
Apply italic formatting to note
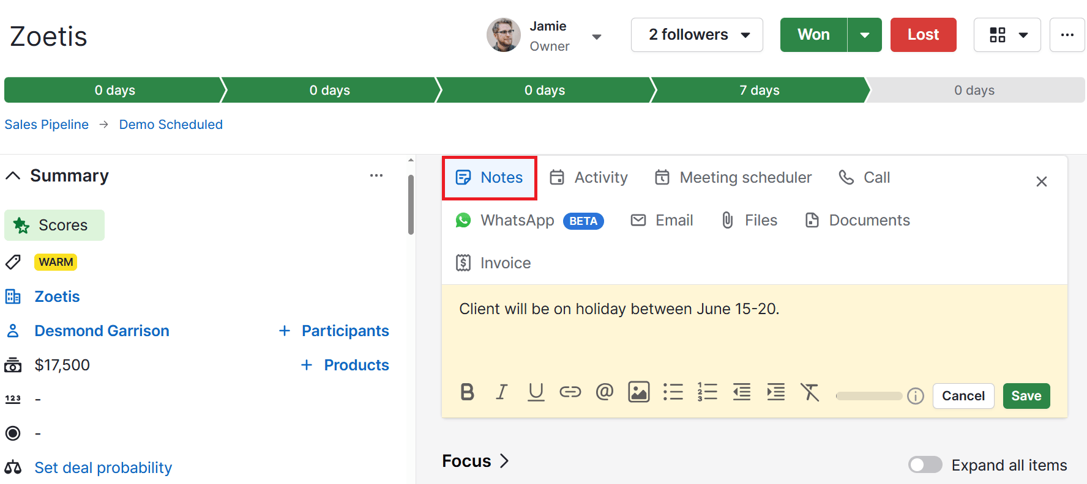click(502, 392)
